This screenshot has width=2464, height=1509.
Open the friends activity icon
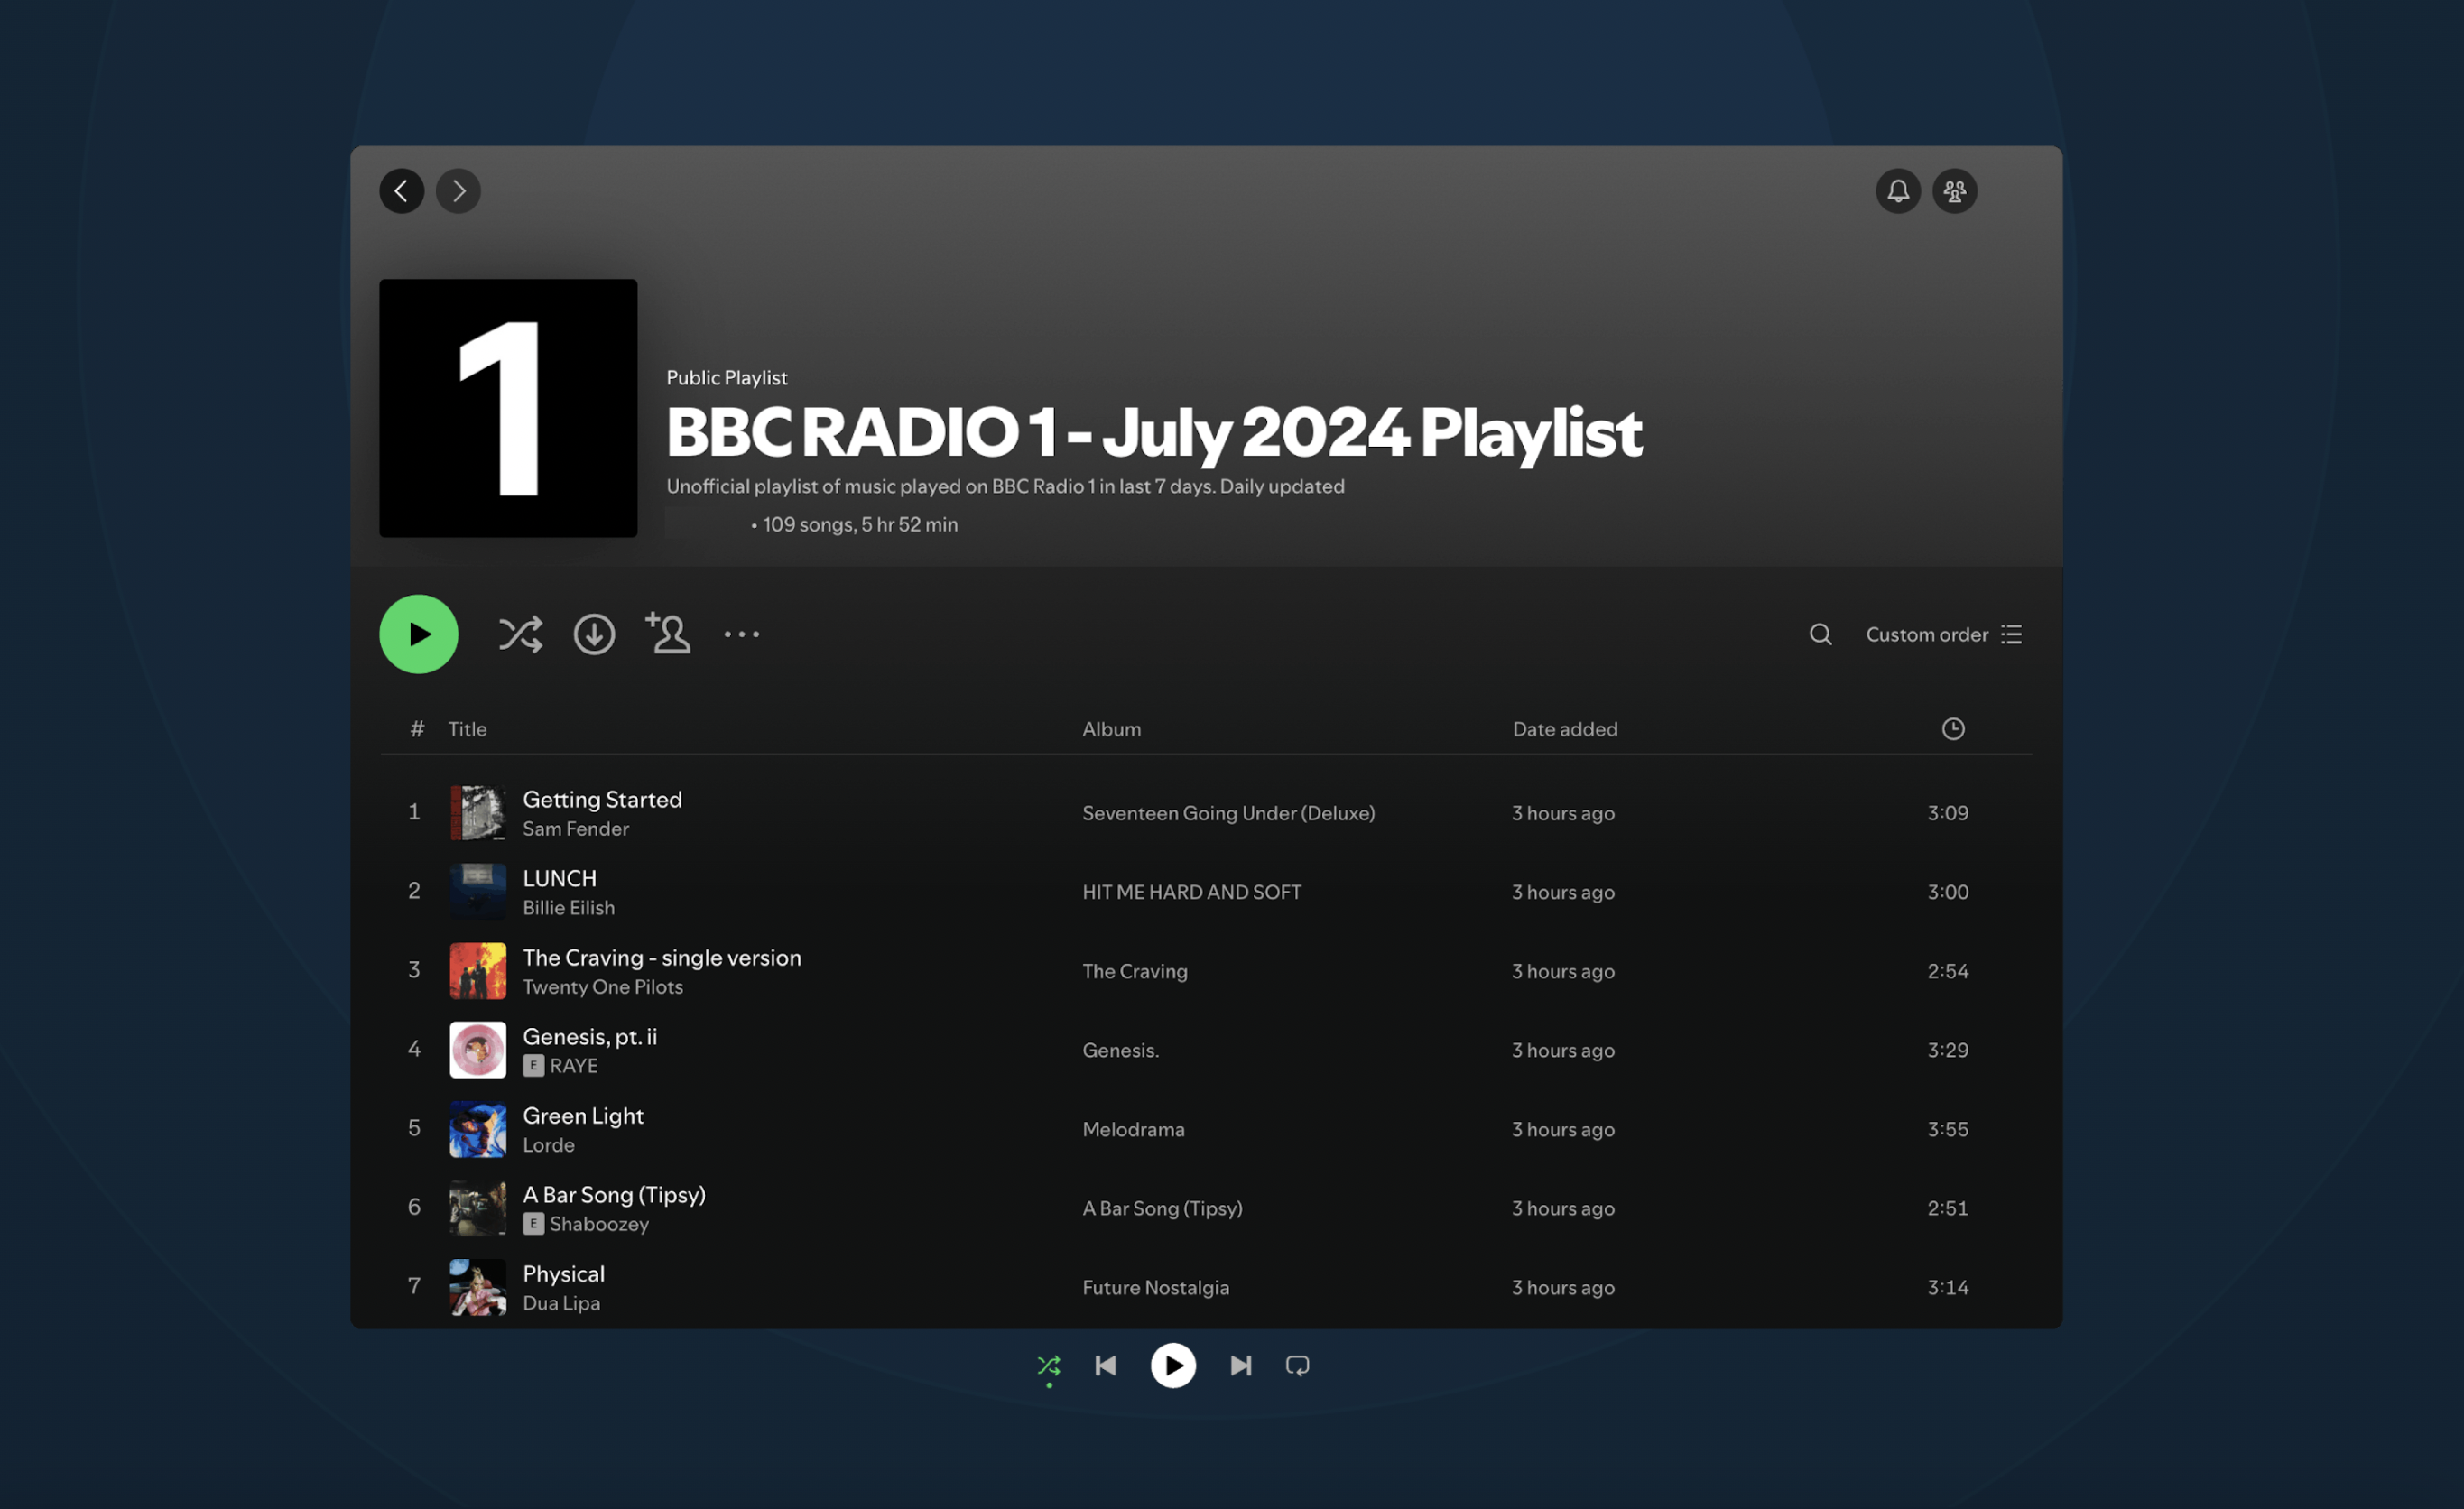coord(1954,191)
